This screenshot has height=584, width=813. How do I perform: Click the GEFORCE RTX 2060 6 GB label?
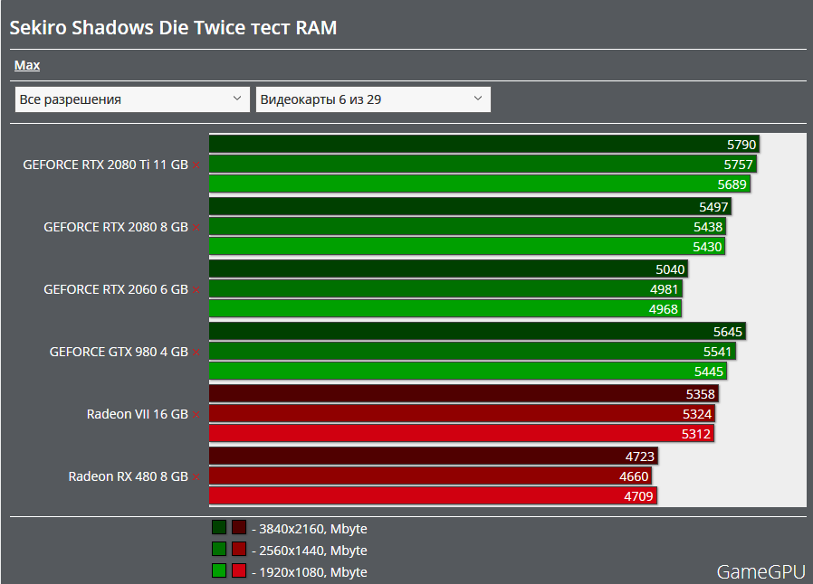116,289
